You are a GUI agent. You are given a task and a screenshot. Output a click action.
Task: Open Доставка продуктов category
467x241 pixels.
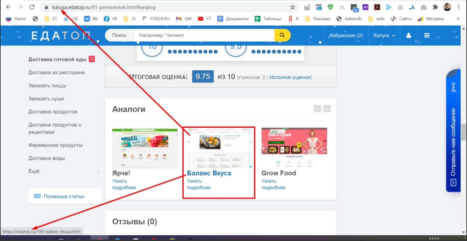point(53,112)
